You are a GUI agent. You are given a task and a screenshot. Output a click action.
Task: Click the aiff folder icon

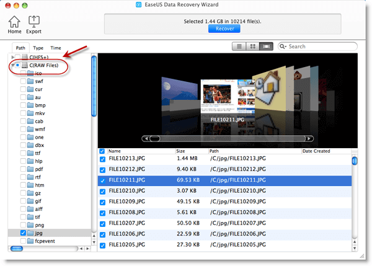tap(30, 209)
